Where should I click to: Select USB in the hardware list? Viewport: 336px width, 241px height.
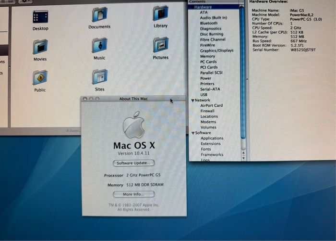click(x=204, y=95)
